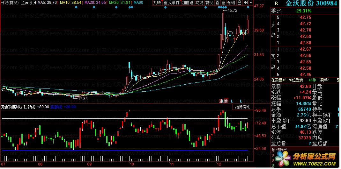Click the 总市值 34.92亿 value
This screenshot has height=169, width=341.
tap(303, 126)
